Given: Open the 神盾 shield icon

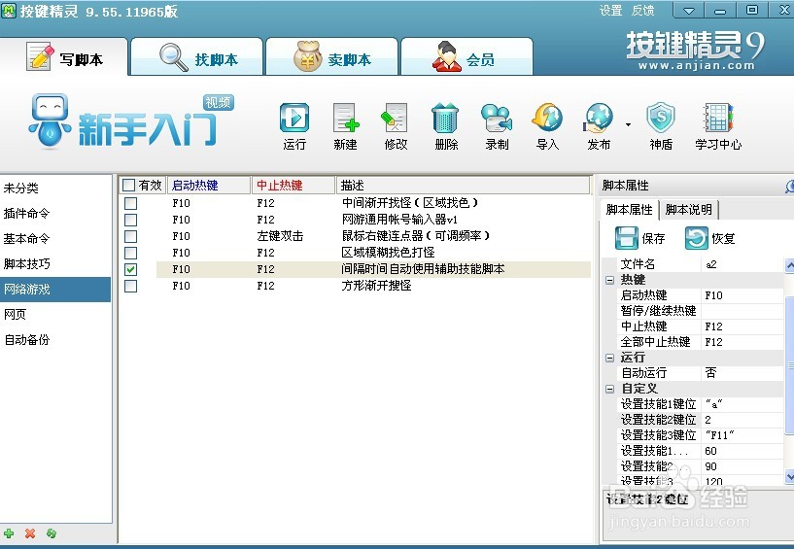Looking at the screenshot, I should coord(661,119).
